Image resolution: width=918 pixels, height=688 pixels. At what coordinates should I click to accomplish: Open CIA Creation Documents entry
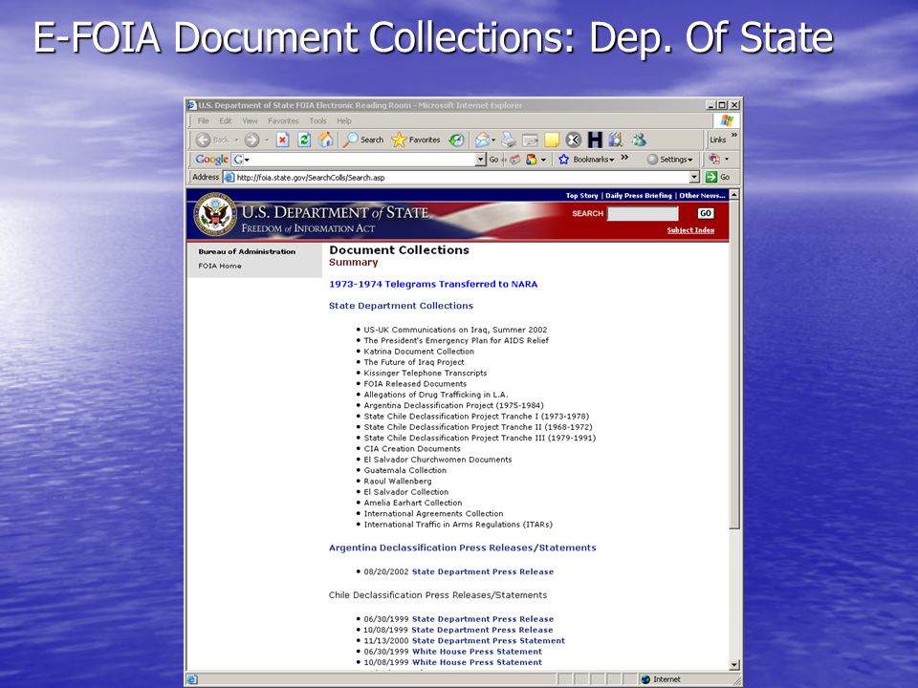pyautogui.click(x=412, y=449)
